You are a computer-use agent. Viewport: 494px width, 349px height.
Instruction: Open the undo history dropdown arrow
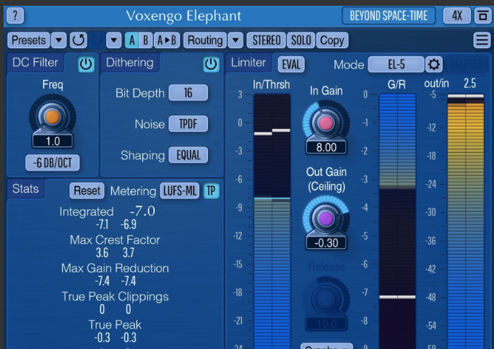113,40
